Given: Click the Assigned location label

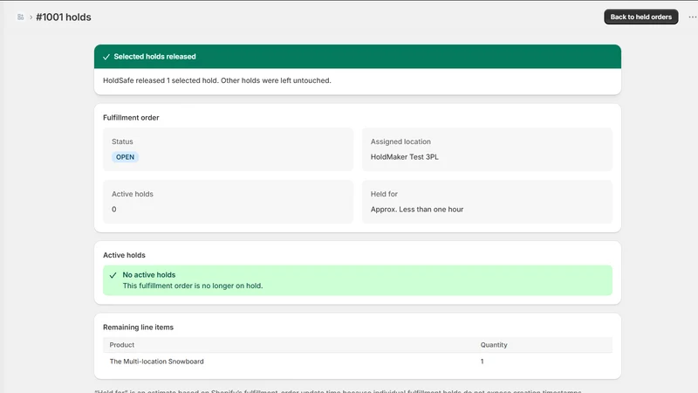Looking at the screenshot, I should click(x=400, y=141).
